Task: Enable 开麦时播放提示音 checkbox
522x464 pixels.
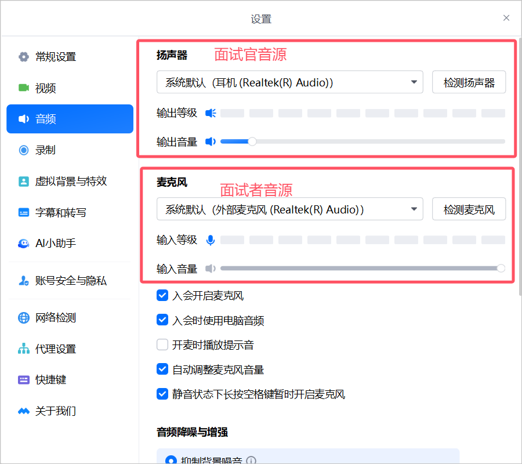Action: [162, 345]
